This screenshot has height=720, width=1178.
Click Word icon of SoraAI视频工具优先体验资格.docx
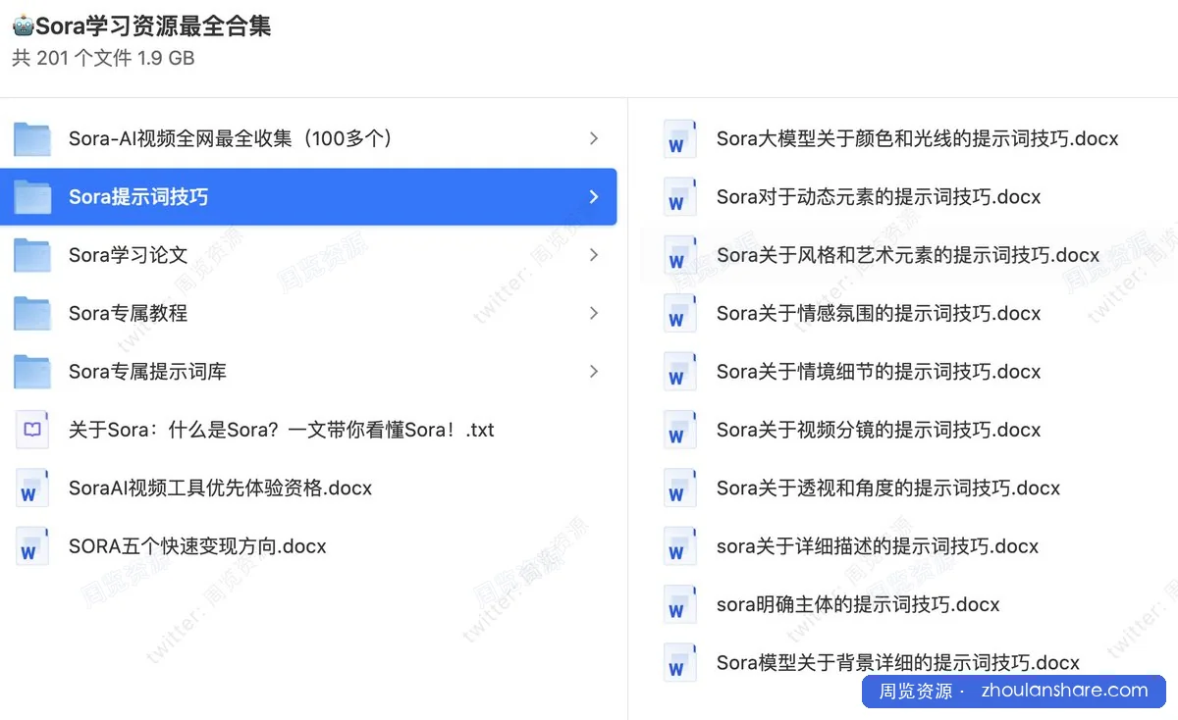pos(32,489)
